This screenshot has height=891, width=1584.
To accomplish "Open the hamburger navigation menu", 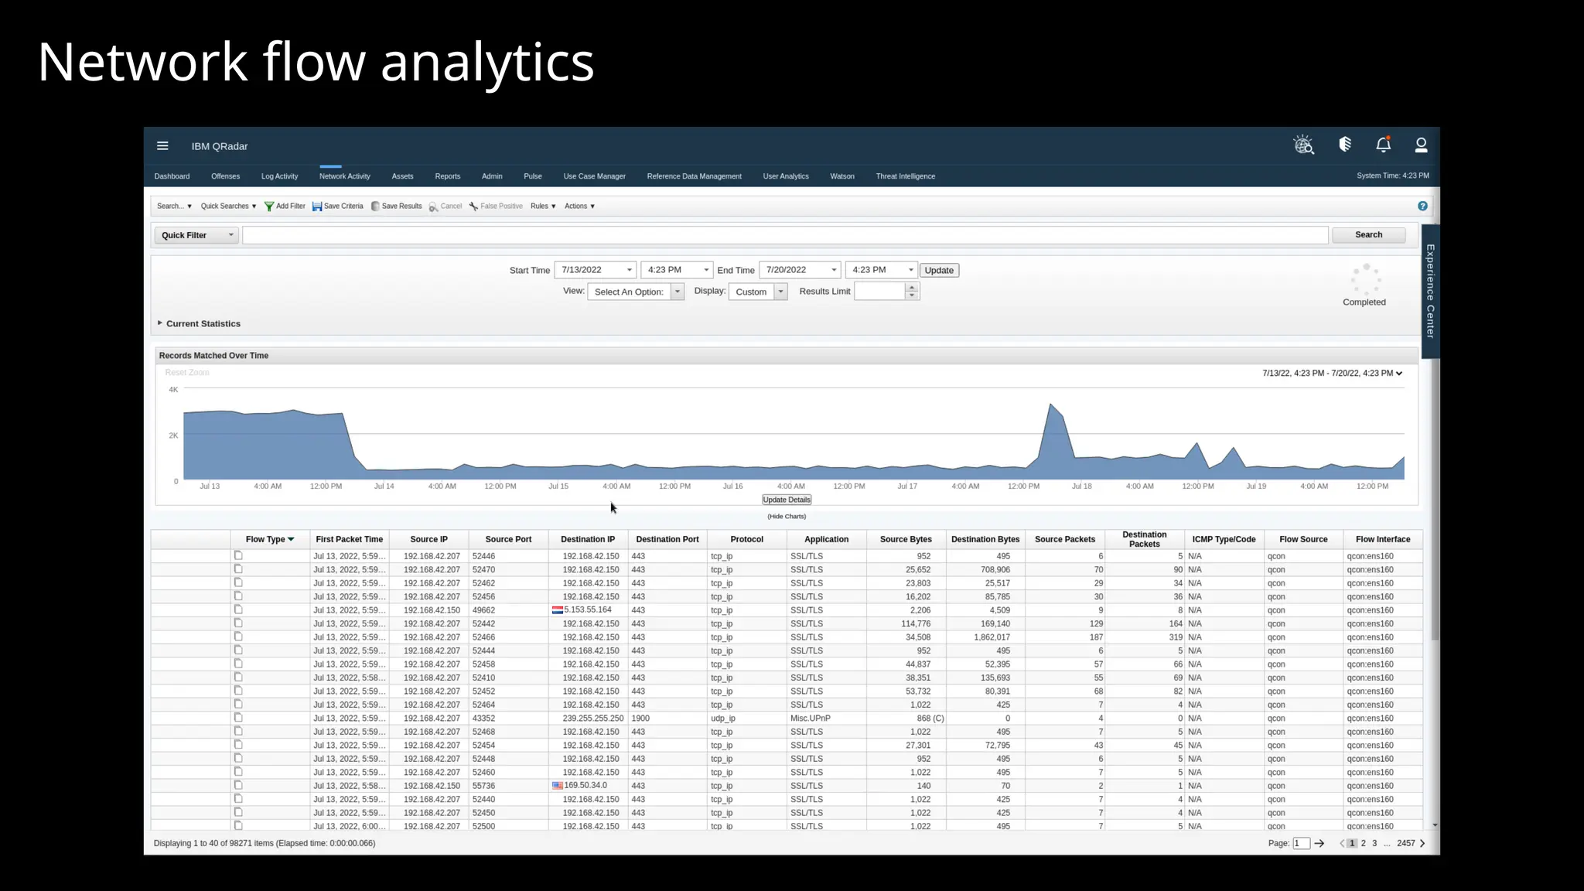I will point(162,145).
